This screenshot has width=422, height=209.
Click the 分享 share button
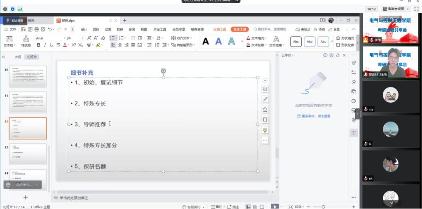[x=334, y=29]
